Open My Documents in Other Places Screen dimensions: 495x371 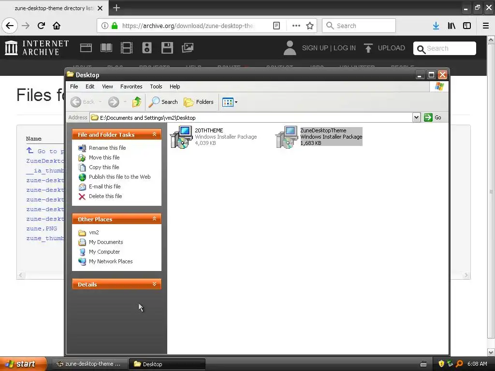click(x=106, y=242)
